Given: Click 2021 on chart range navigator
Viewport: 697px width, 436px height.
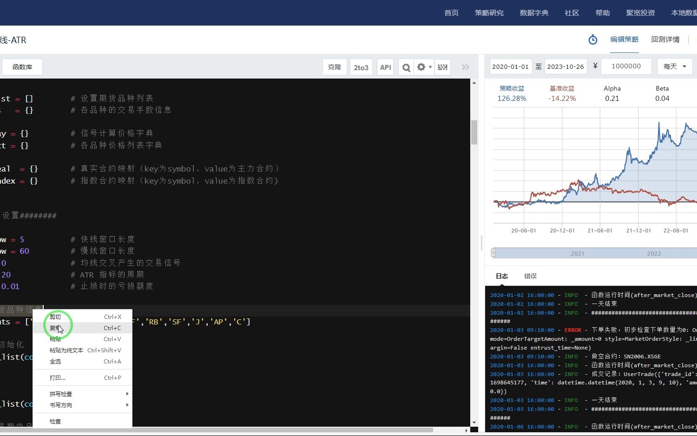Looking at the screenshot, I should tap(578, 253).
